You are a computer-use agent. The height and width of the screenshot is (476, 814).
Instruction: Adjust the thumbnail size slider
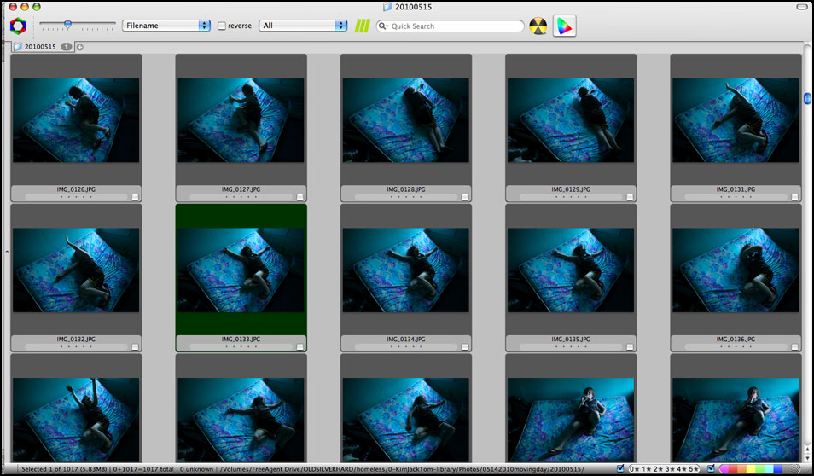tap(68, 24)
